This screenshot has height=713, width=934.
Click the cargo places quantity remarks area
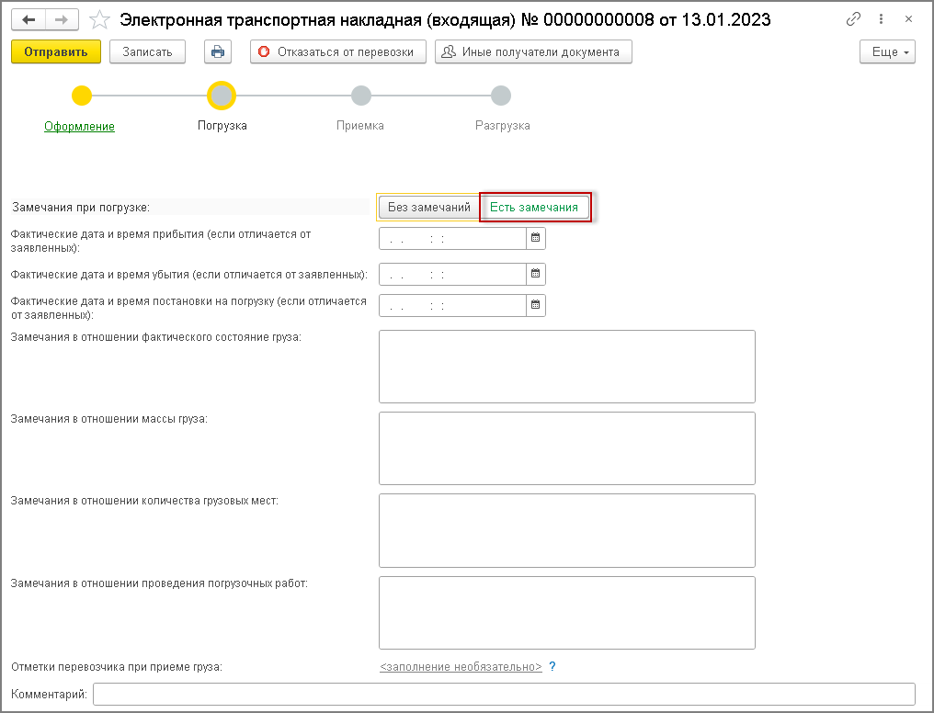pyautogui.click(x=567, y=530)
